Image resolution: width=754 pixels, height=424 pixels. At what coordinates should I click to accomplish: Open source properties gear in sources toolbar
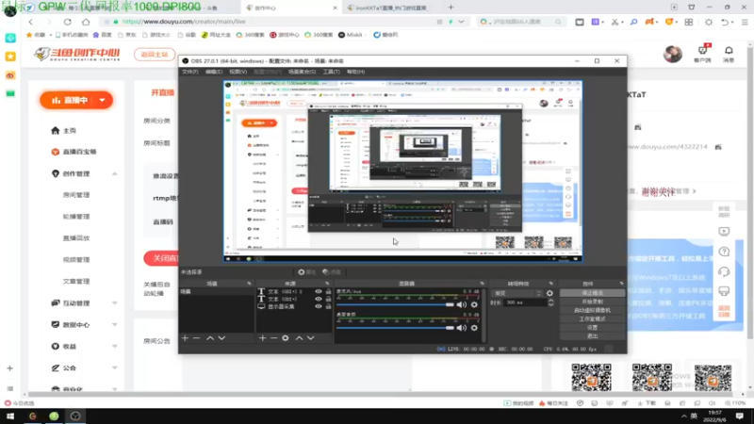[x=286, y=338]
